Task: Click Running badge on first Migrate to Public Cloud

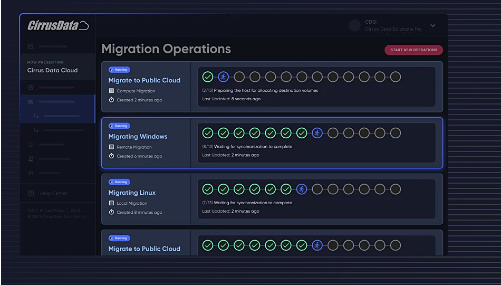Action: (x=119, y=70)
